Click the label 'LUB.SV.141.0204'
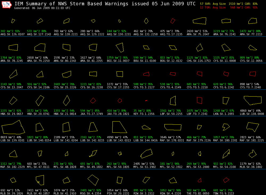266x195 pixels. (x=66, y=141)
